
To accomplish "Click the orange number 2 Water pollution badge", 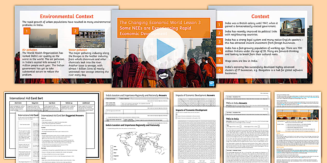I will 75,31.
